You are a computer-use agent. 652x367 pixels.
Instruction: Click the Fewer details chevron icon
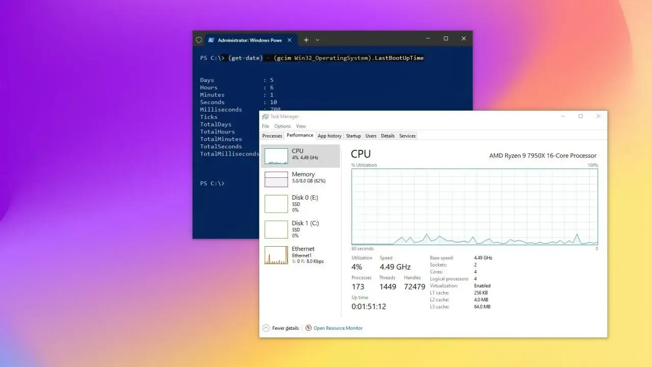266,328
